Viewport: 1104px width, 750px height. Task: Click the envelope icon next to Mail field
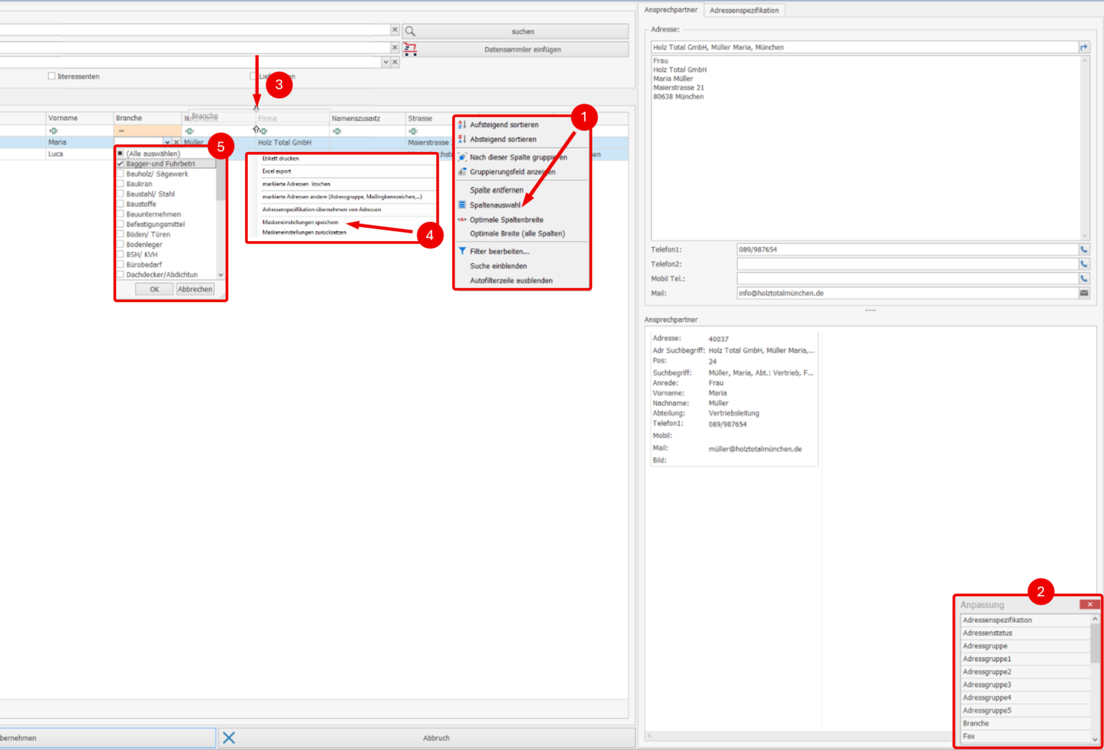tap(1084, 293)
